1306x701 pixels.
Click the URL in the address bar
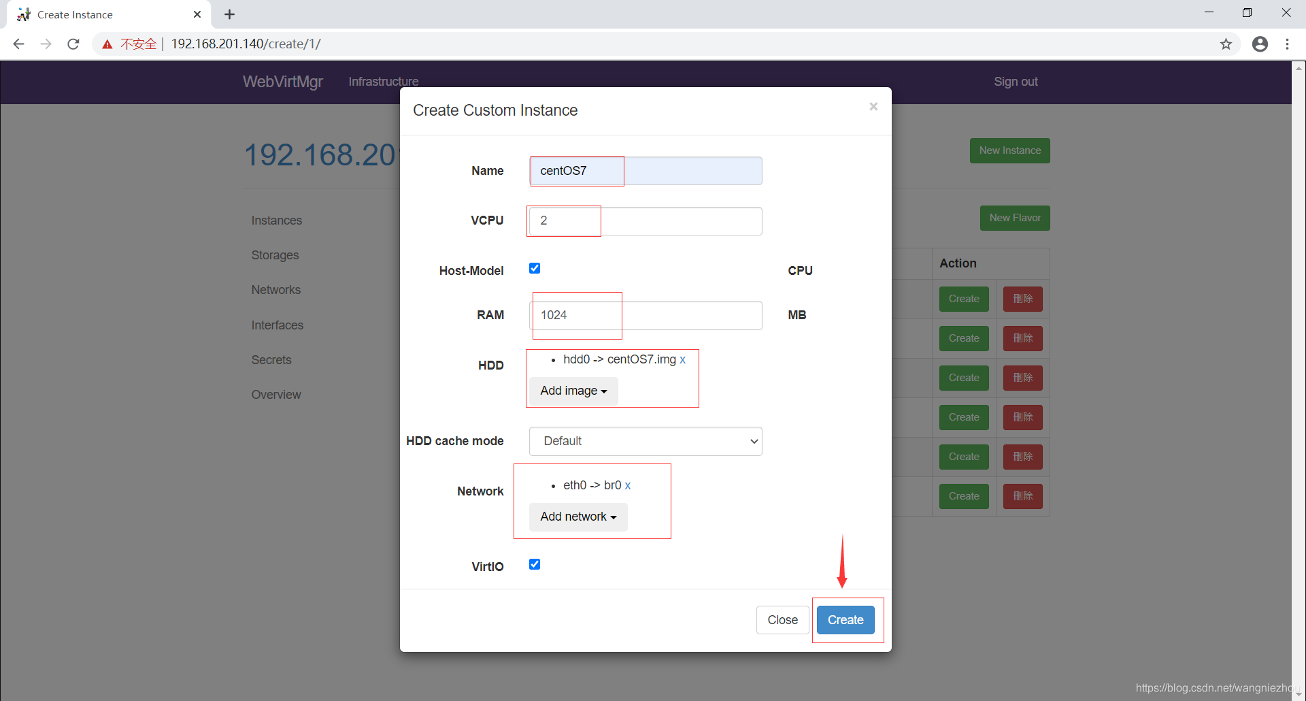(246, 44)
